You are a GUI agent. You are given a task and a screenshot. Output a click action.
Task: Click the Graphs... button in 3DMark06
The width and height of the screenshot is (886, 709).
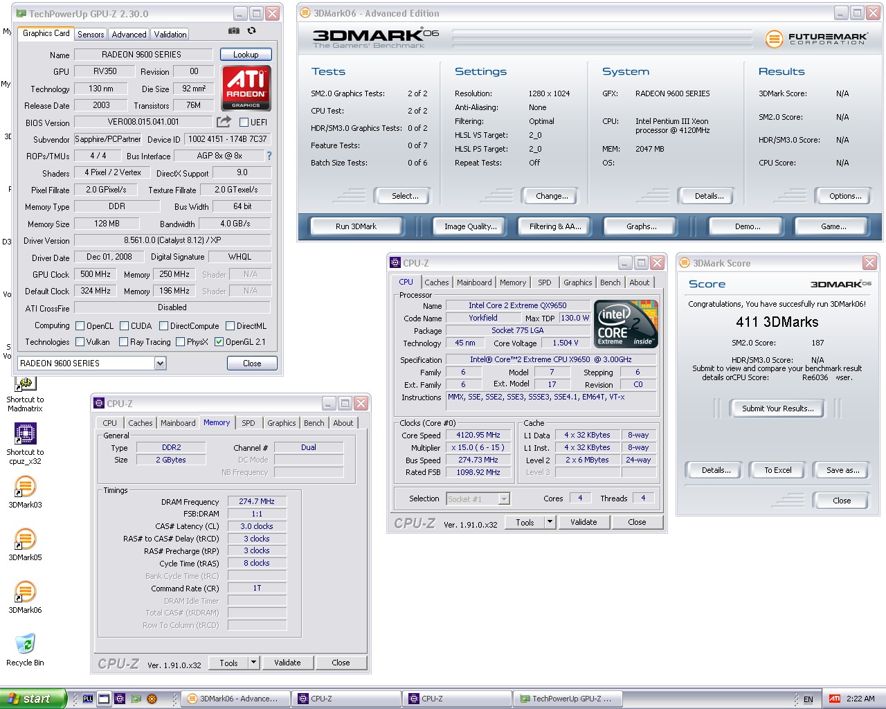click(642, 226)
